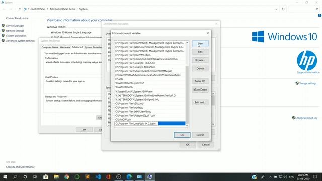Go up one level in Control Panel

click(20, 9)
